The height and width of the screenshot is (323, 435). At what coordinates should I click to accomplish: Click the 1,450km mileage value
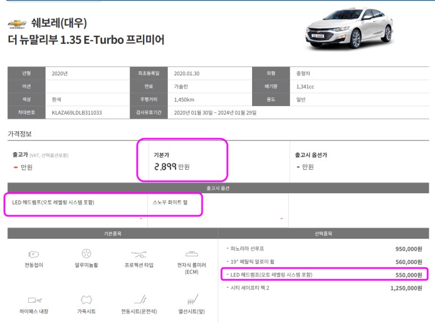point(184,100)
